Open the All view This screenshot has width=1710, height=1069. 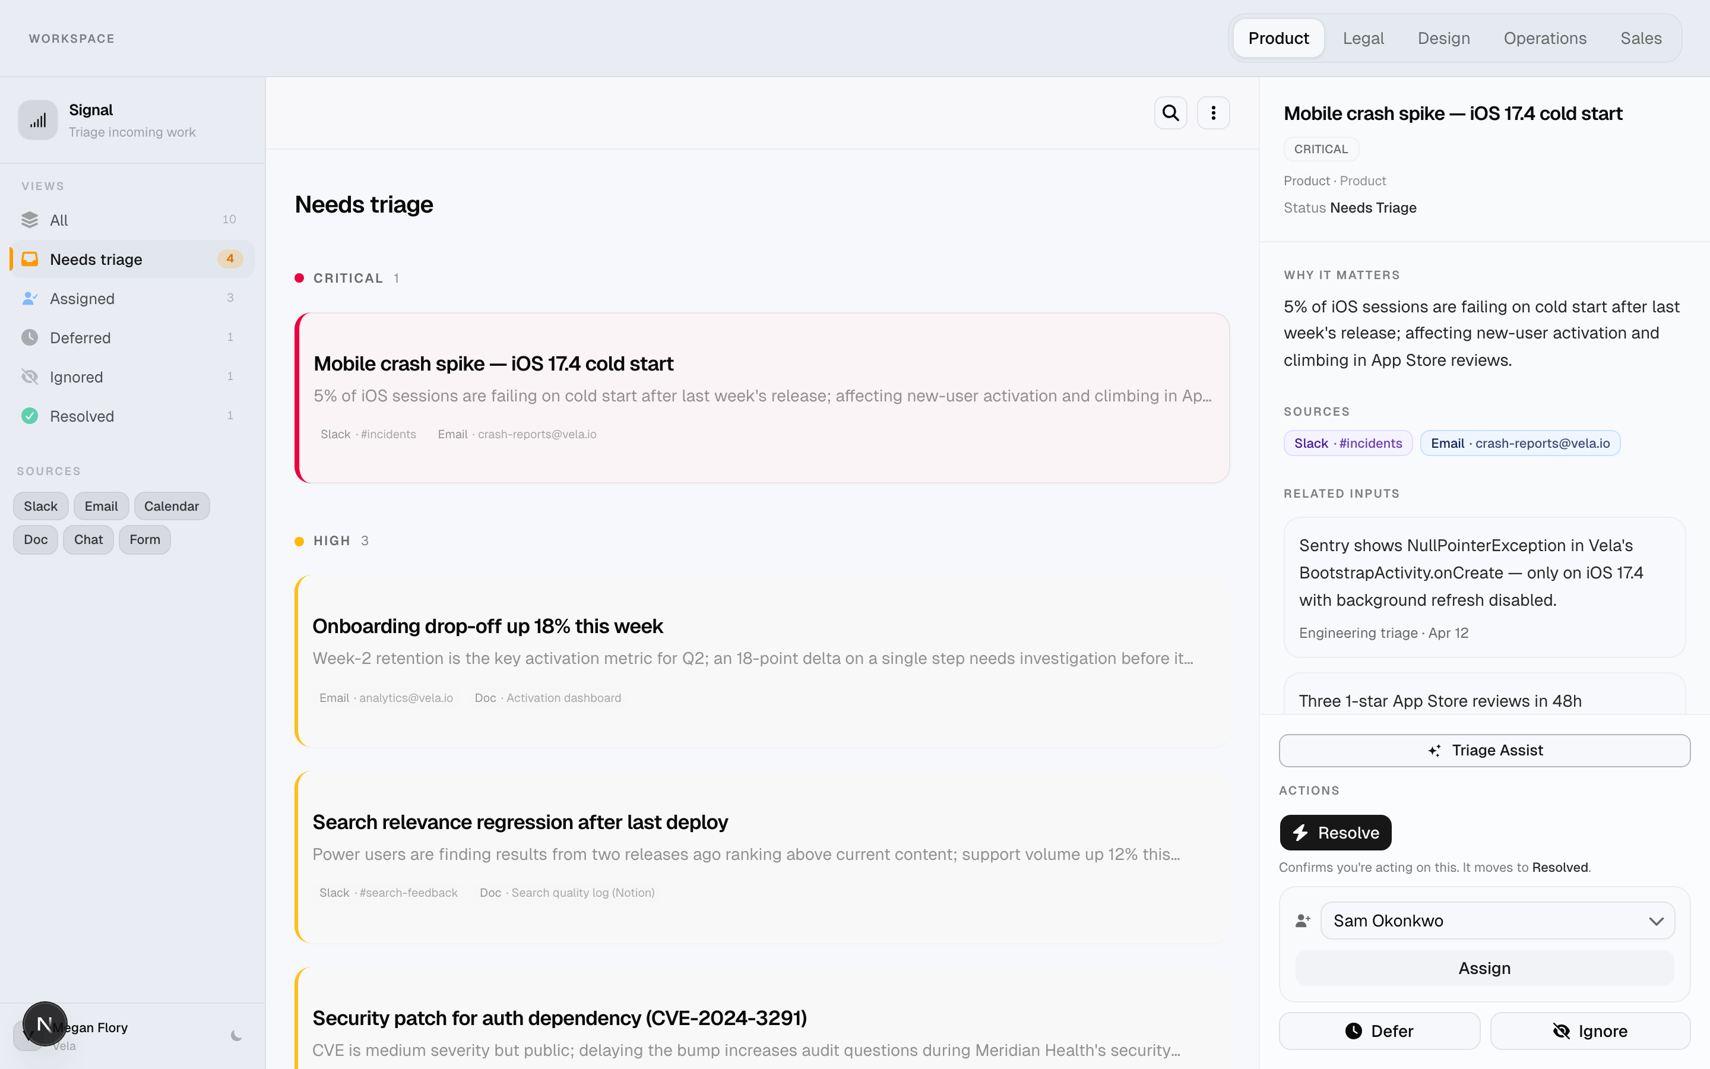coord(133,220)
